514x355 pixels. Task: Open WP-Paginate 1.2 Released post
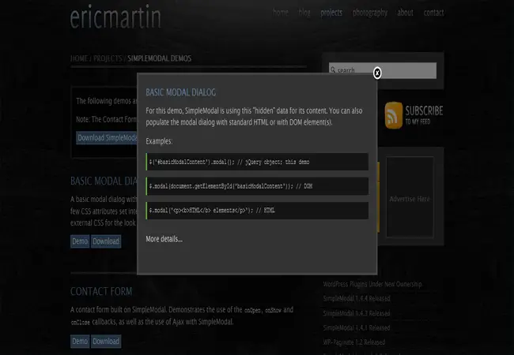pos(354,342)
